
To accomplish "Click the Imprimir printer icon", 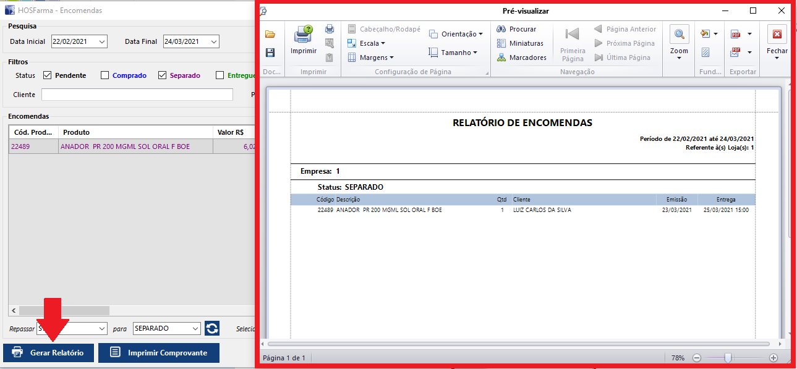I will 304,35.
